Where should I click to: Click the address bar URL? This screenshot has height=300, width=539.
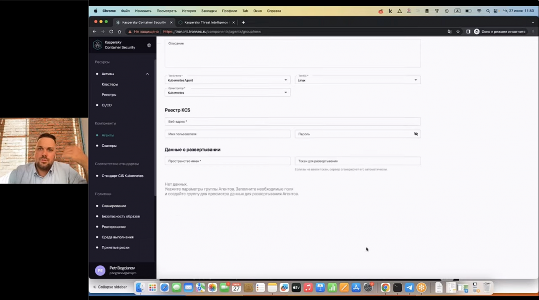[212, 32]
